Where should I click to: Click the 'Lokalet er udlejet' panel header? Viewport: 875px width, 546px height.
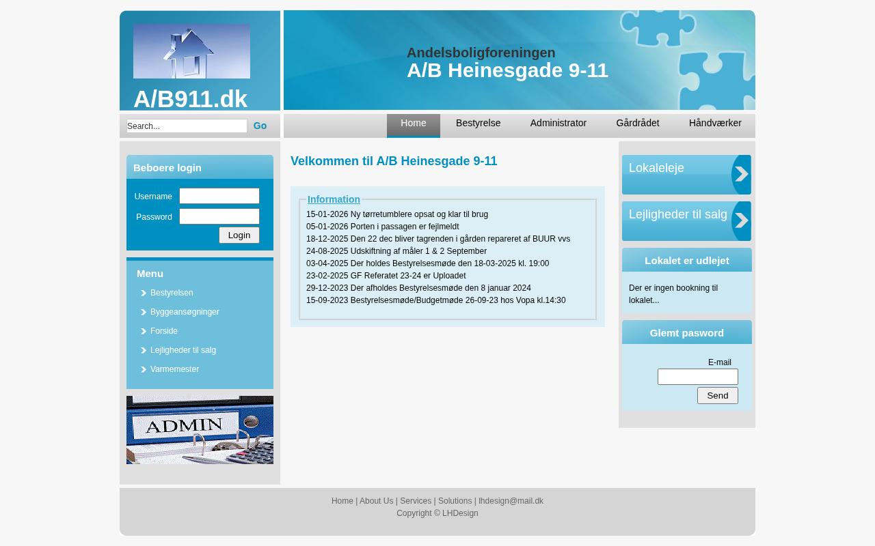click(x=687, y=260)
